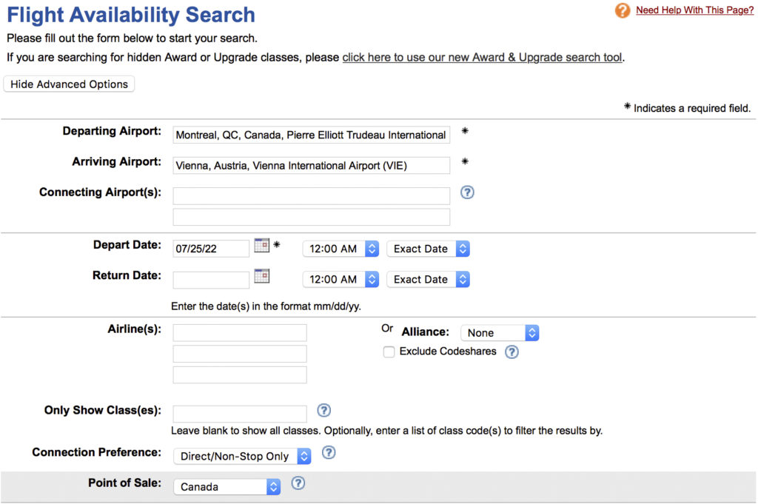Click into the Return Date field
This screenshot has width=758, height=504.
[x=211, y=280]
